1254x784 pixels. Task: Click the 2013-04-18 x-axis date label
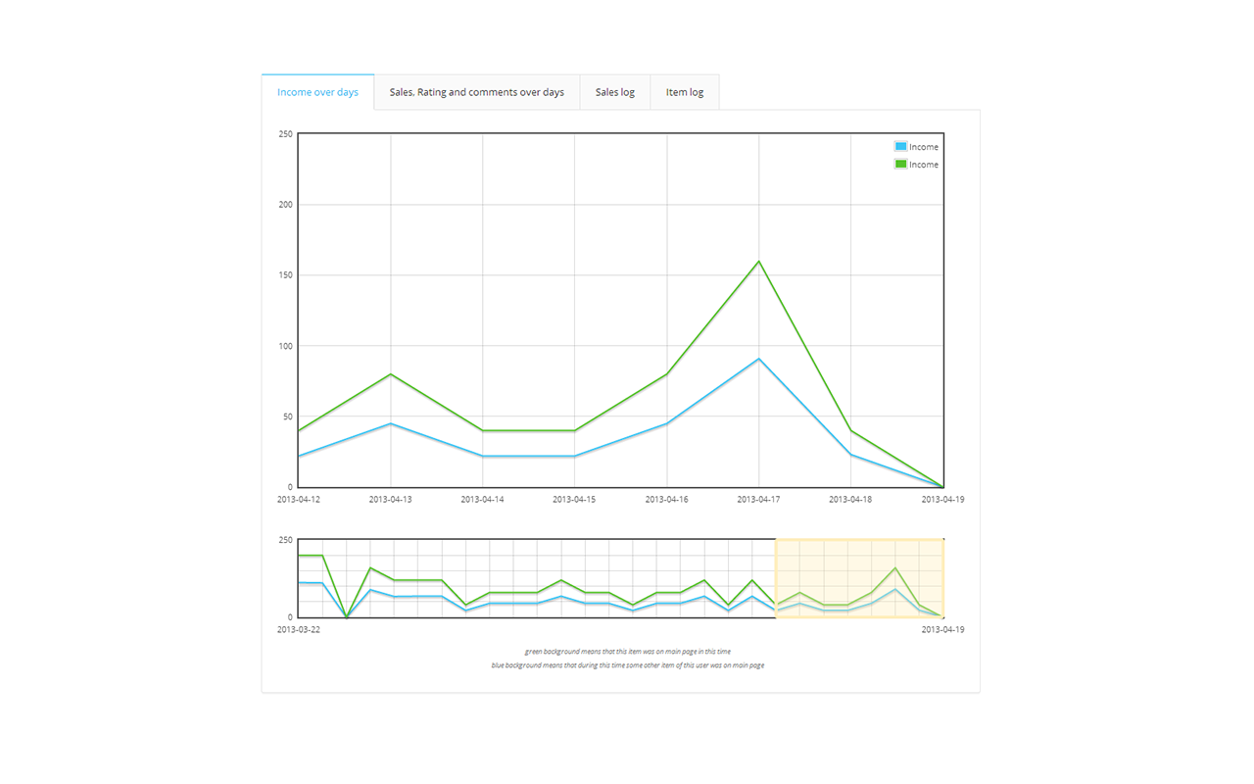(x=850, y=500)
